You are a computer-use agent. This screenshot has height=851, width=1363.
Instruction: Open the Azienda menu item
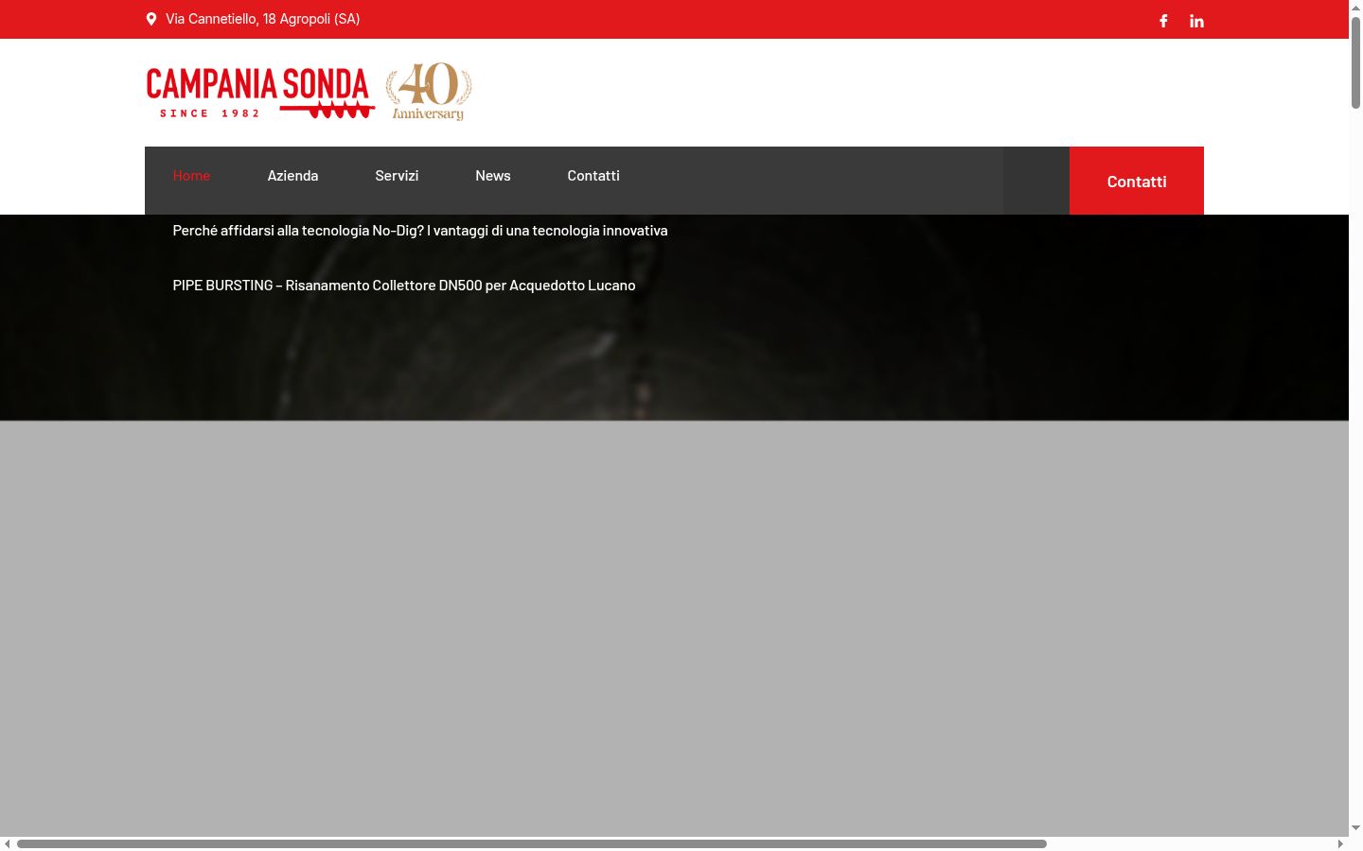click(x=292, y=176)
